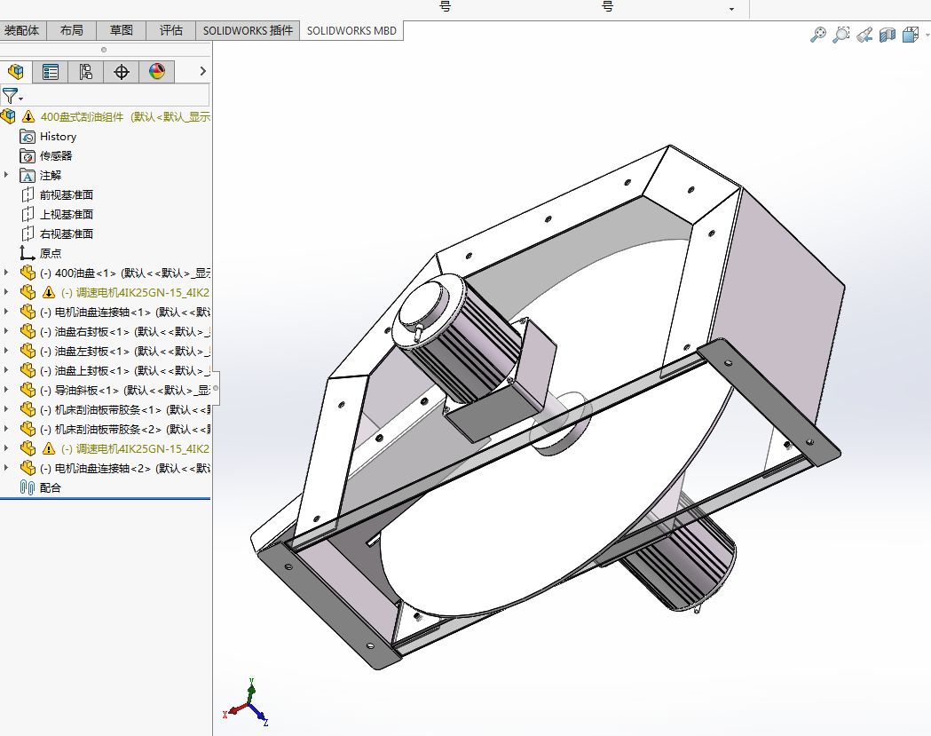Switch to the 评估 tab

click(171, 30)
